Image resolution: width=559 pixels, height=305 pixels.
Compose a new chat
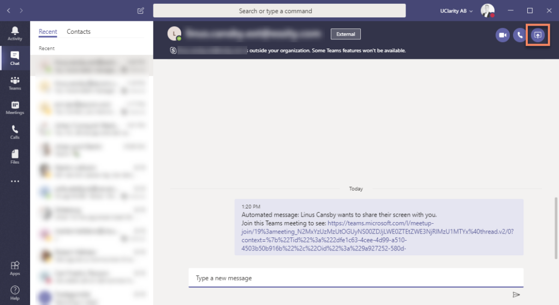click(140, 11)
